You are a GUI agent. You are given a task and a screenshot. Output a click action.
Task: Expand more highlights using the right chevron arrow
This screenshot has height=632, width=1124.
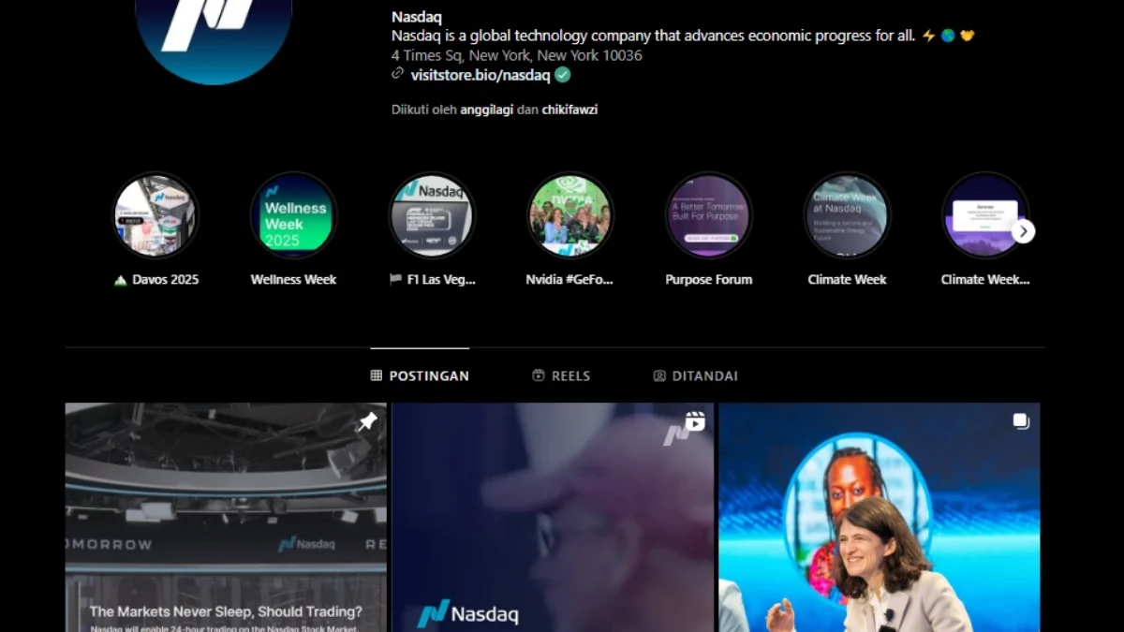[1024, 230]
